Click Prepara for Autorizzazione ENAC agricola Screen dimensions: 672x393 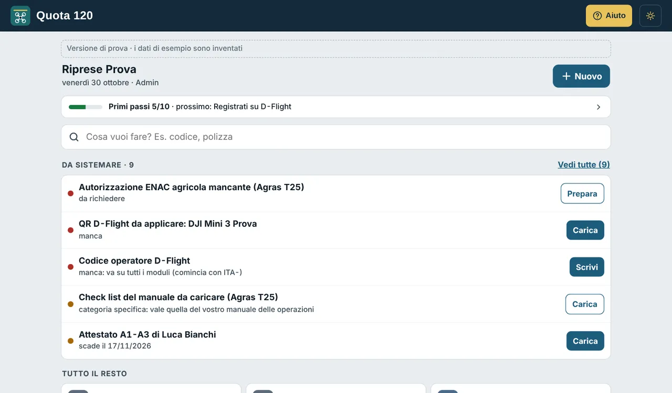pos(582,193)
